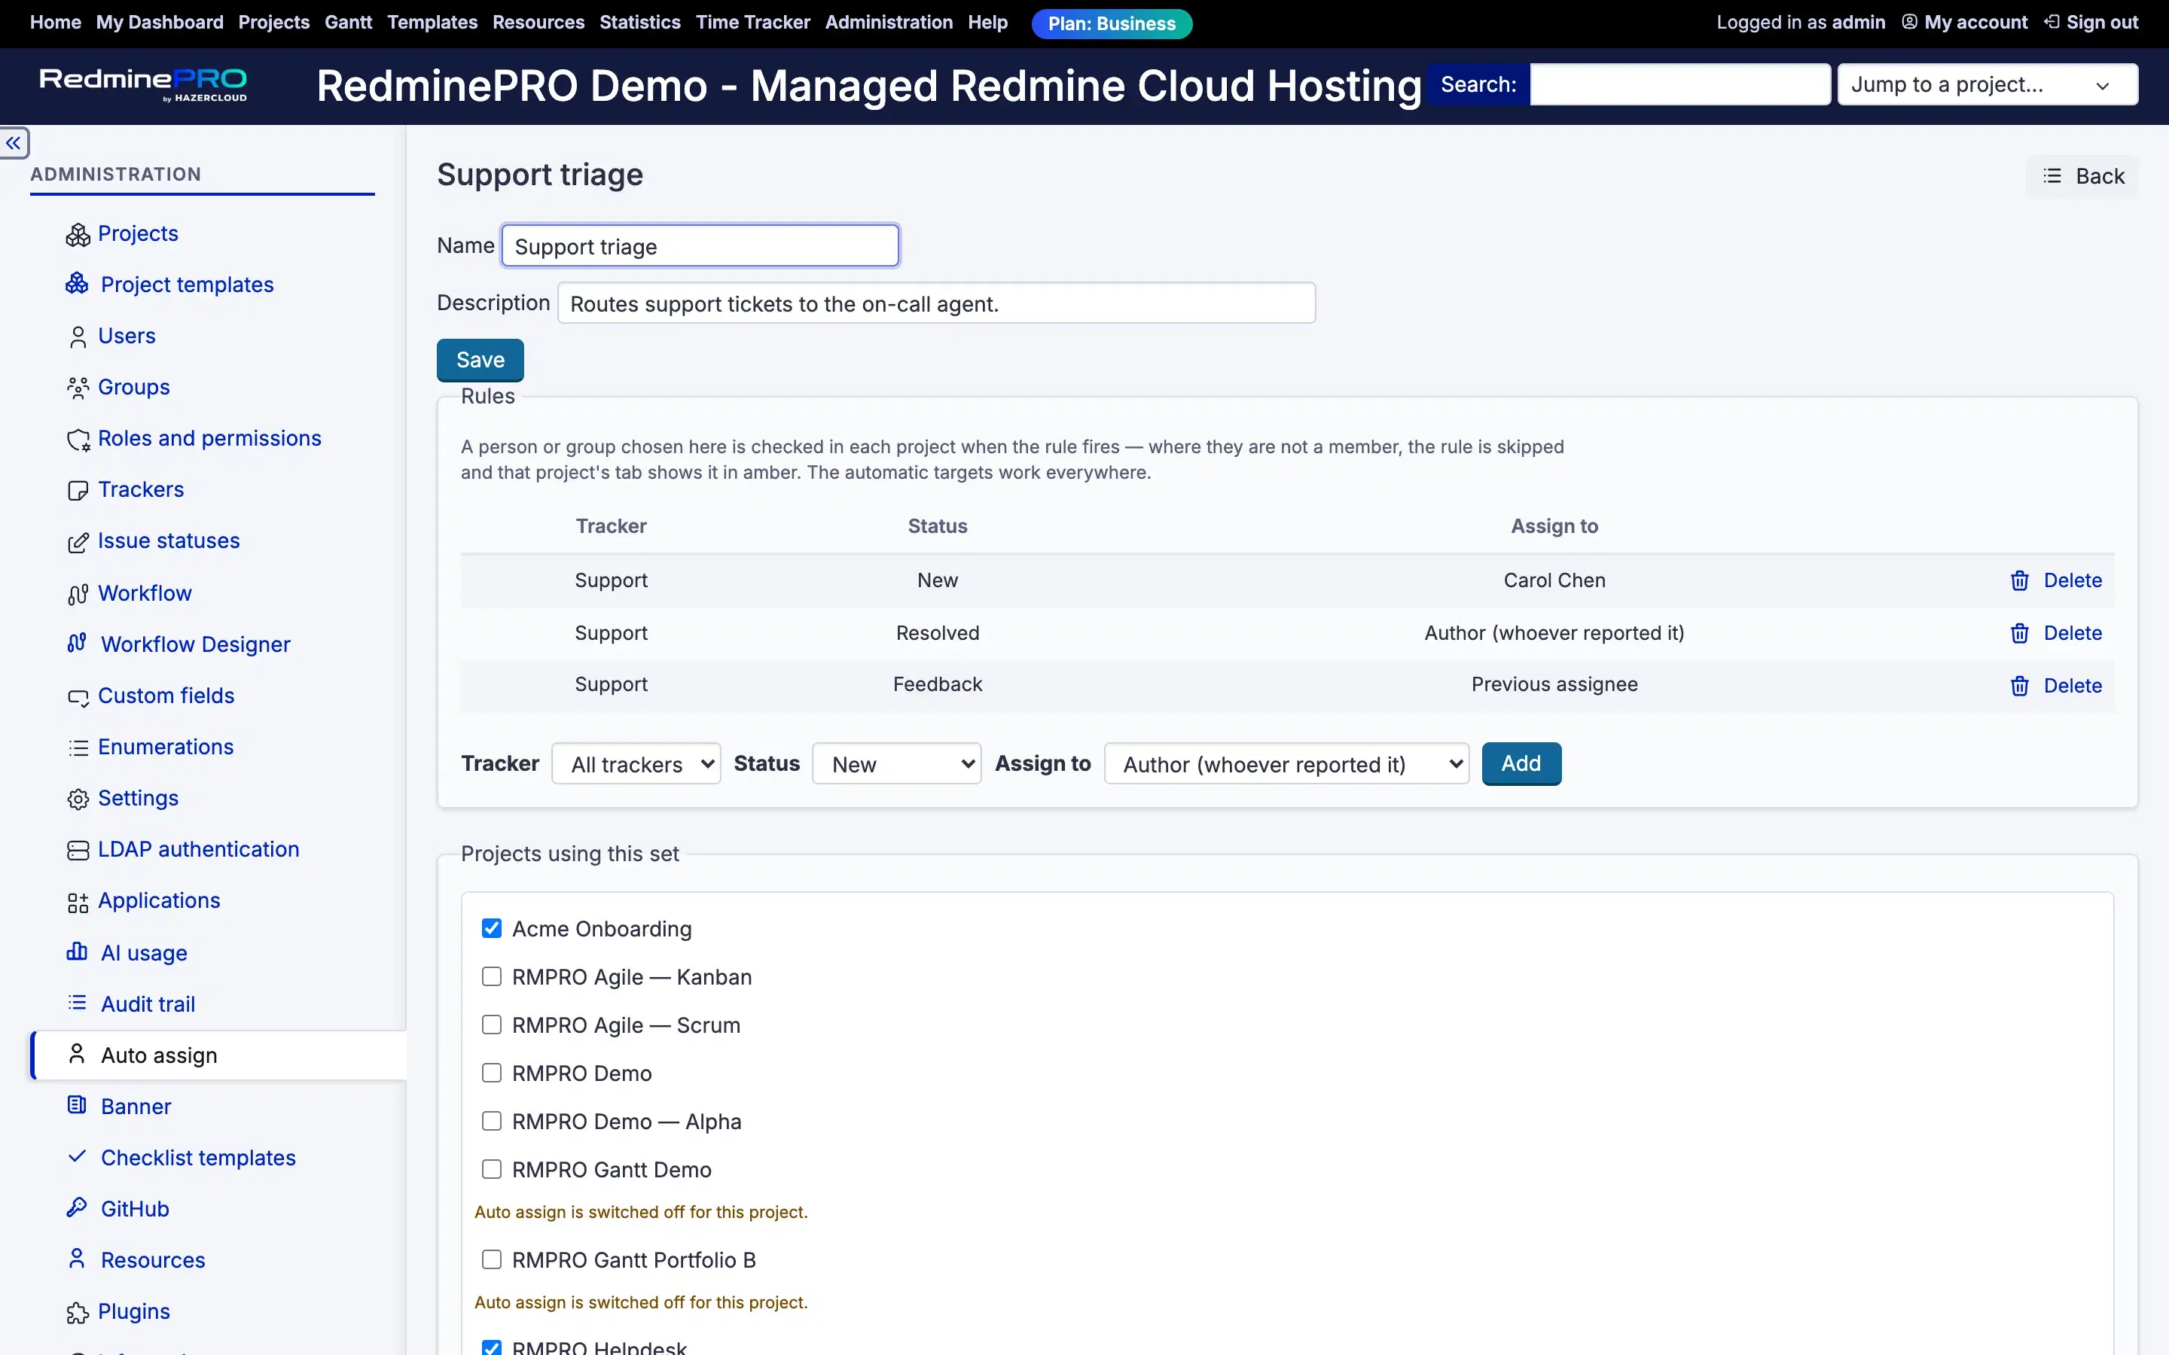2169x1355 pixels.
Task: Open the Home menu item
Action: click(x=56, y=23)
